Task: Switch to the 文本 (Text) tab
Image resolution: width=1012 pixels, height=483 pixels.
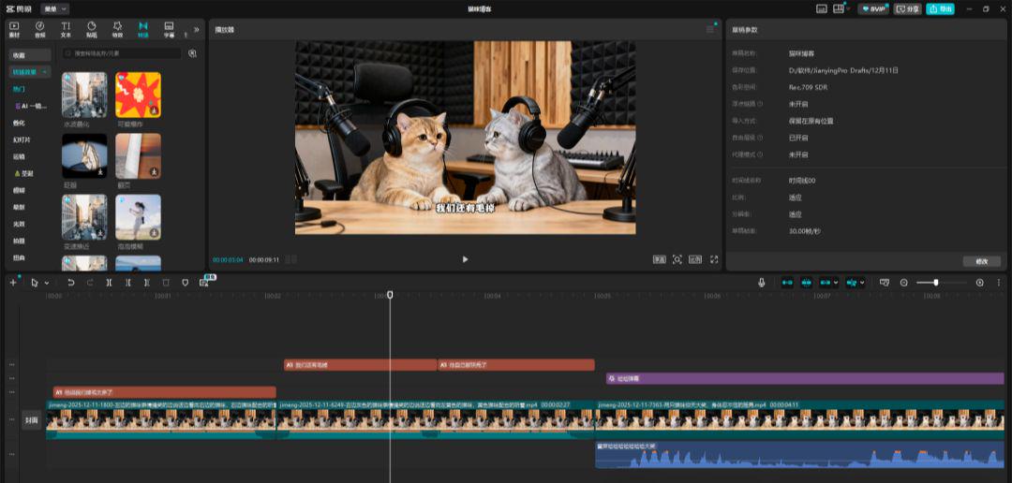Action: (66, 29)
